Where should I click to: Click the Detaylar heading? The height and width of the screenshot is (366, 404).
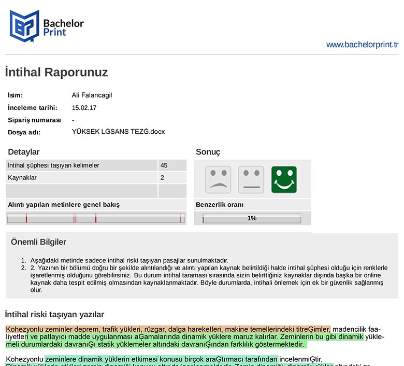coord(24,152)
